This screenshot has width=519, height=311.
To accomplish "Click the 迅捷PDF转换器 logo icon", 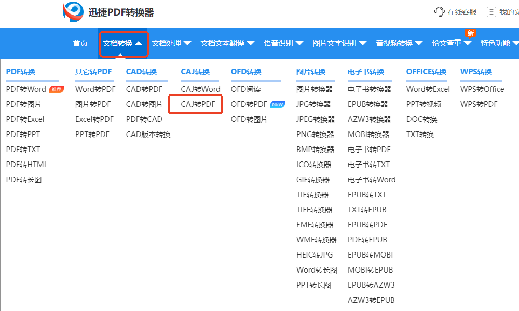I will [x=73, y=11].
